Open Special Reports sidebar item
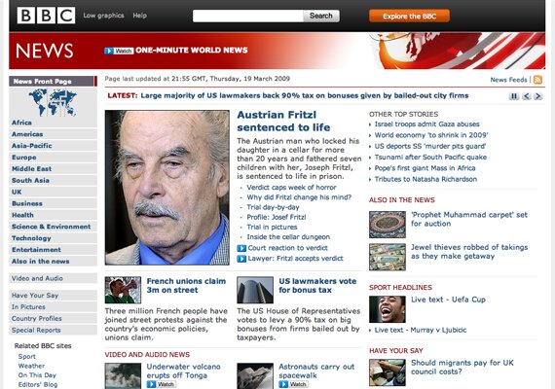The height and width of the screenshot is (389, 555). (53, 330)
